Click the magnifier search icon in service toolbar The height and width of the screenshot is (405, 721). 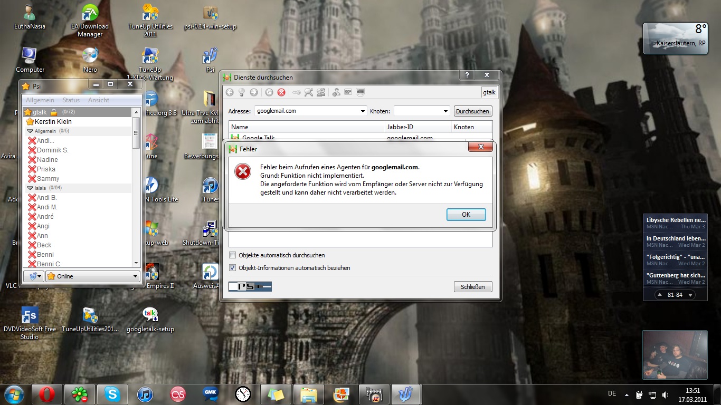308,92
